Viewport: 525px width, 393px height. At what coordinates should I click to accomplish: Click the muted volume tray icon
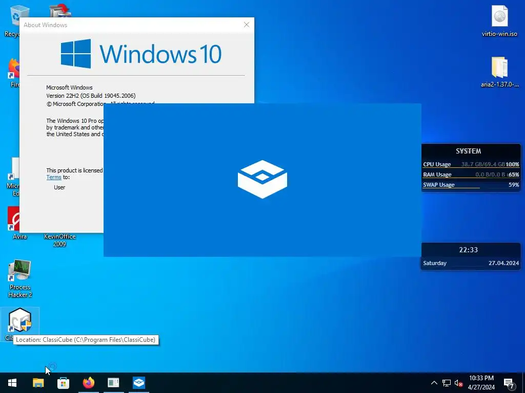(458, 383)
